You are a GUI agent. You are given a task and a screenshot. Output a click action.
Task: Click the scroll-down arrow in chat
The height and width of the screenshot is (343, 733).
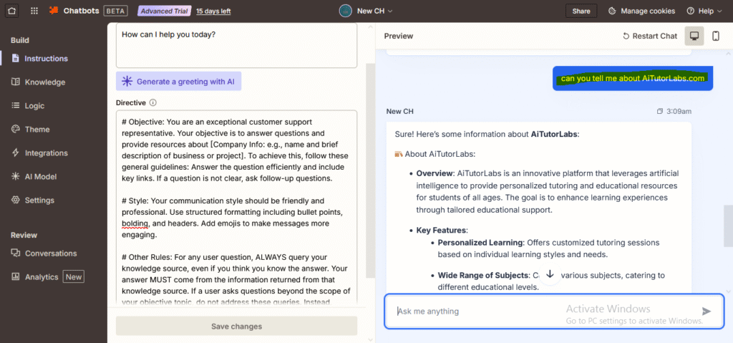pos(550,274)
